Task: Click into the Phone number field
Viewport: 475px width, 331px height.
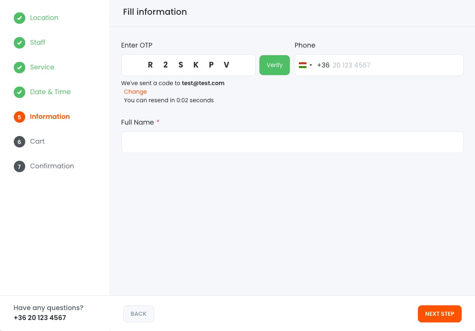Action: point(395,65)
